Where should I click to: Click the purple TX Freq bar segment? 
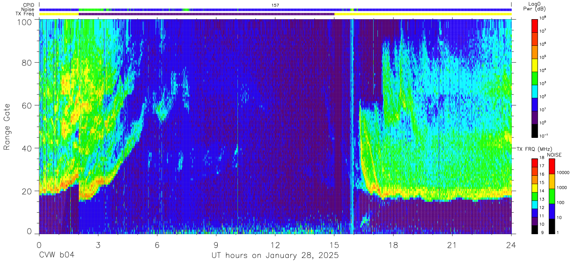pos(206,14)
